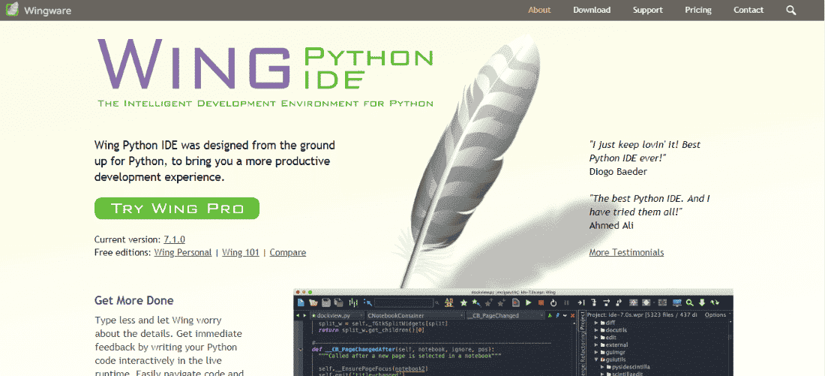Click the star with blue arrow icon
825x376 pixels.
(x=477, y=302)
